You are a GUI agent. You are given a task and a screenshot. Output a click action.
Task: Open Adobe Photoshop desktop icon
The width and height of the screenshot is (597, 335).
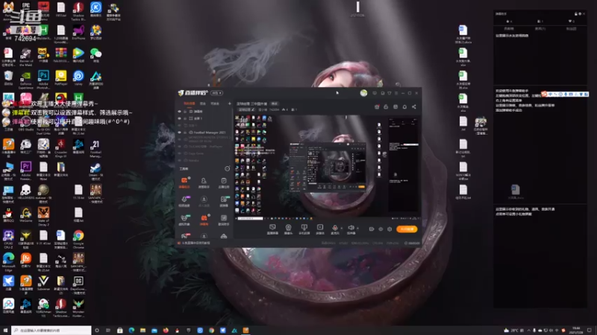coord(43,78)
